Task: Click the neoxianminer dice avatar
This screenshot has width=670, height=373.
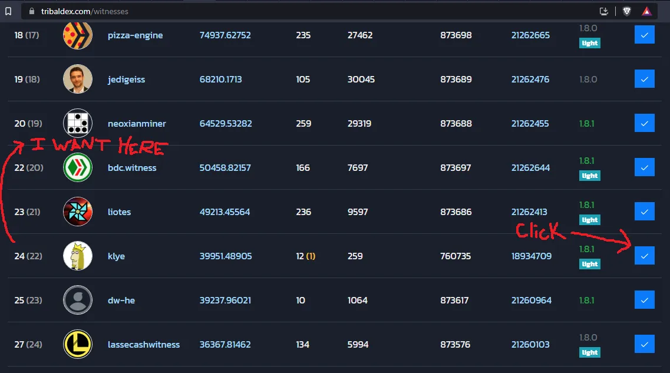Action: 78,123
